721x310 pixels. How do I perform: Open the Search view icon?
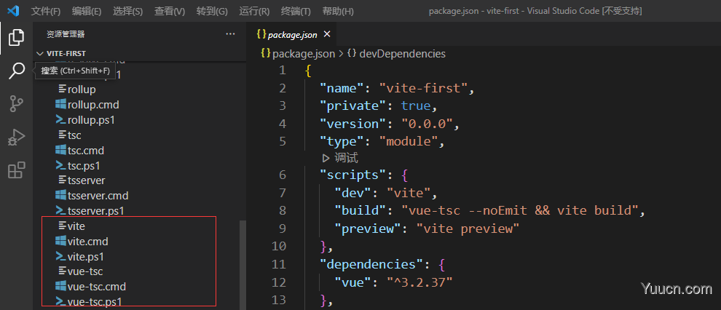(17, 71)
